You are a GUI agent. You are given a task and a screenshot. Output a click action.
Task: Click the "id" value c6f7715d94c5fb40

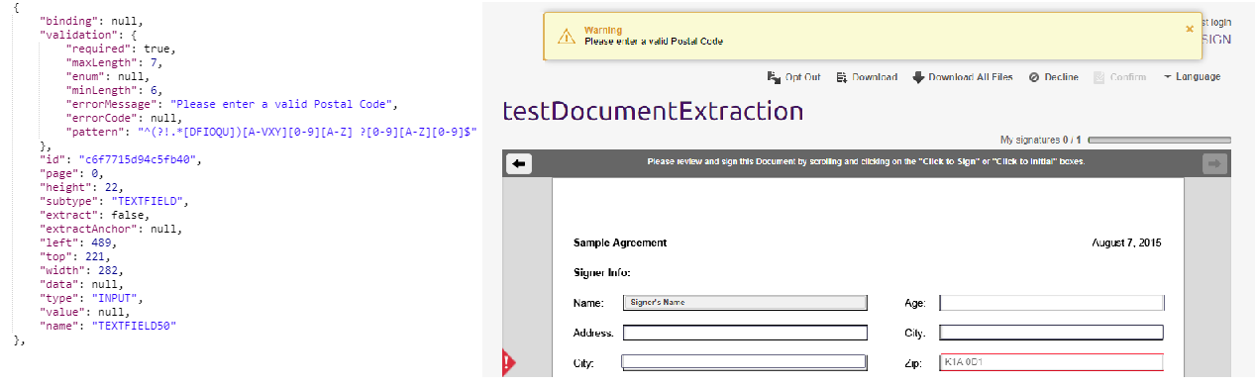coord(138,158)
